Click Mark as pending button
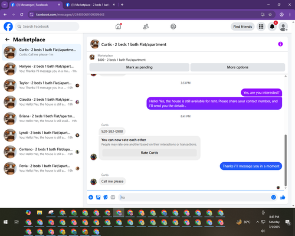This screenshot has height=236, width=295. pos(139,67)
